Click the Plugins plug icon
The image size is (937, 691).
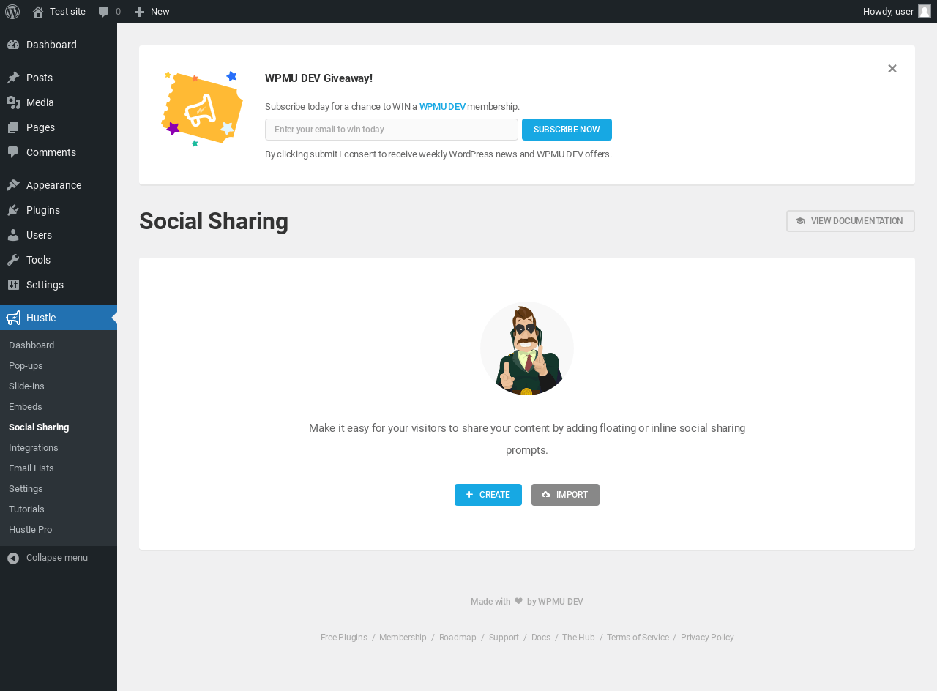tap(13, 210)
